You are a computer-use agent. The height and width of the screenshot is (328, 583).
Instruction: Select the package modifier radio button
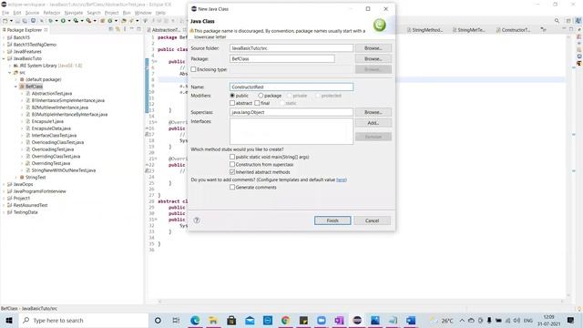(x=261, y=96)
